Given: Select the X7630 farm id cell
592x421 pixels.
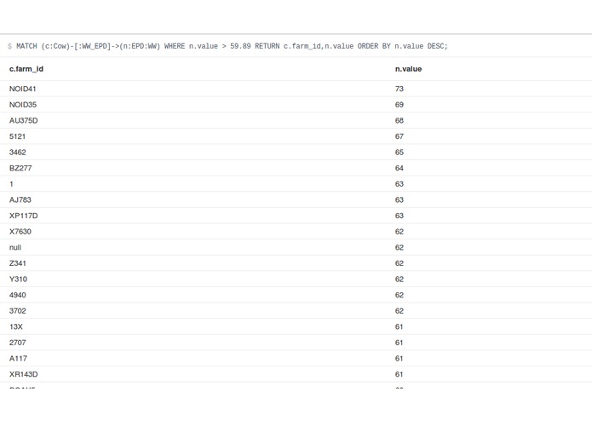Looking at the screenshot, I should click(20, 232).
